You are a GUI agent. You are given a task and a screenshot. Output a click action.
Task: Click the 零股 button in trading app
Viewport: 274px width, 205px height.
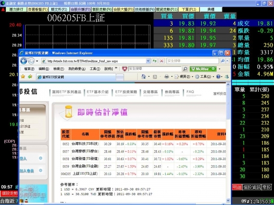267,187
